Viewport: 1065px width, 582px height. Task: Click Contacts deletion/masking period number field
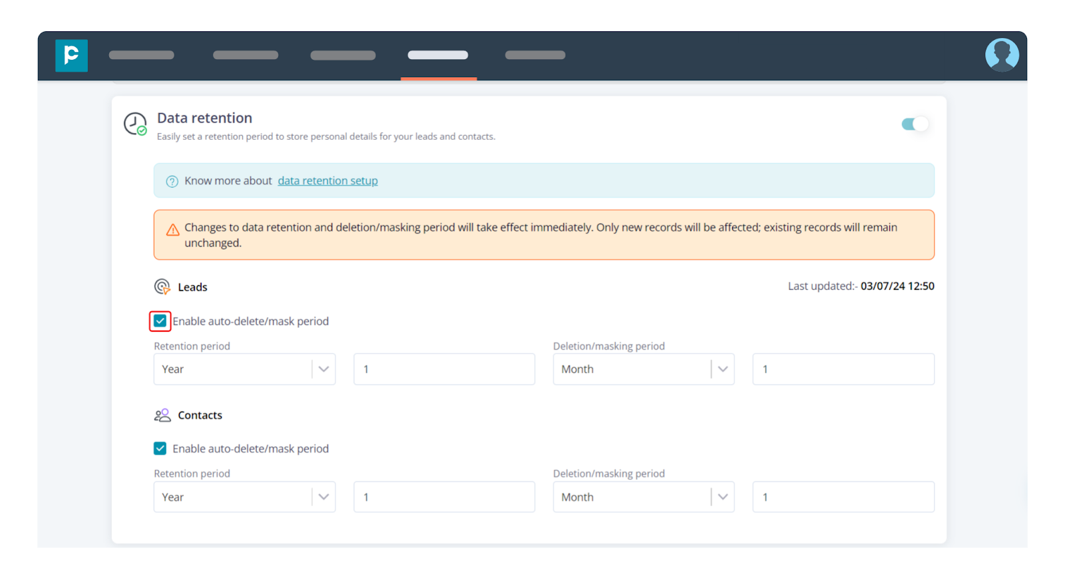tap(843, 497)
